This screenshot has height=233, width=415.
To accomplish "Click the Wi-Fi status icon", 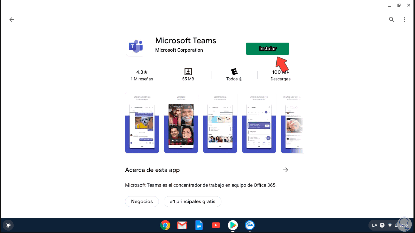I will [390, 225].
